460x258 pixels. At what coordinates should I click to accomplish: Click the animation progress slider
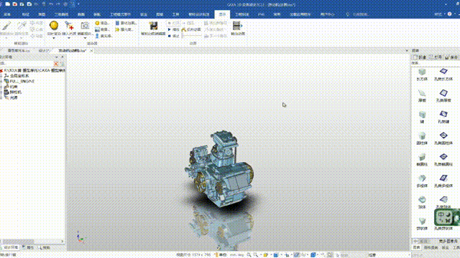pyautogui.click(x=192, y=36)
